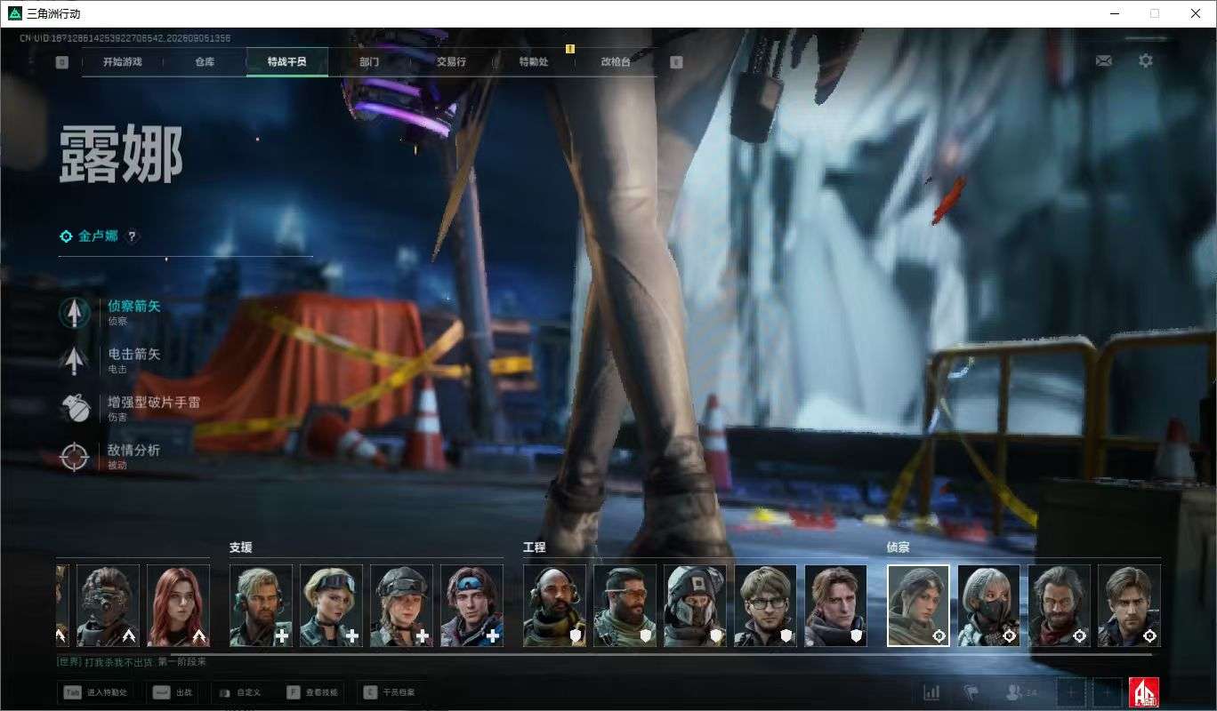The height and width of the screenshot is (711, 1217).
Task: Click the CN UID text at top
Action: [125, 38]
